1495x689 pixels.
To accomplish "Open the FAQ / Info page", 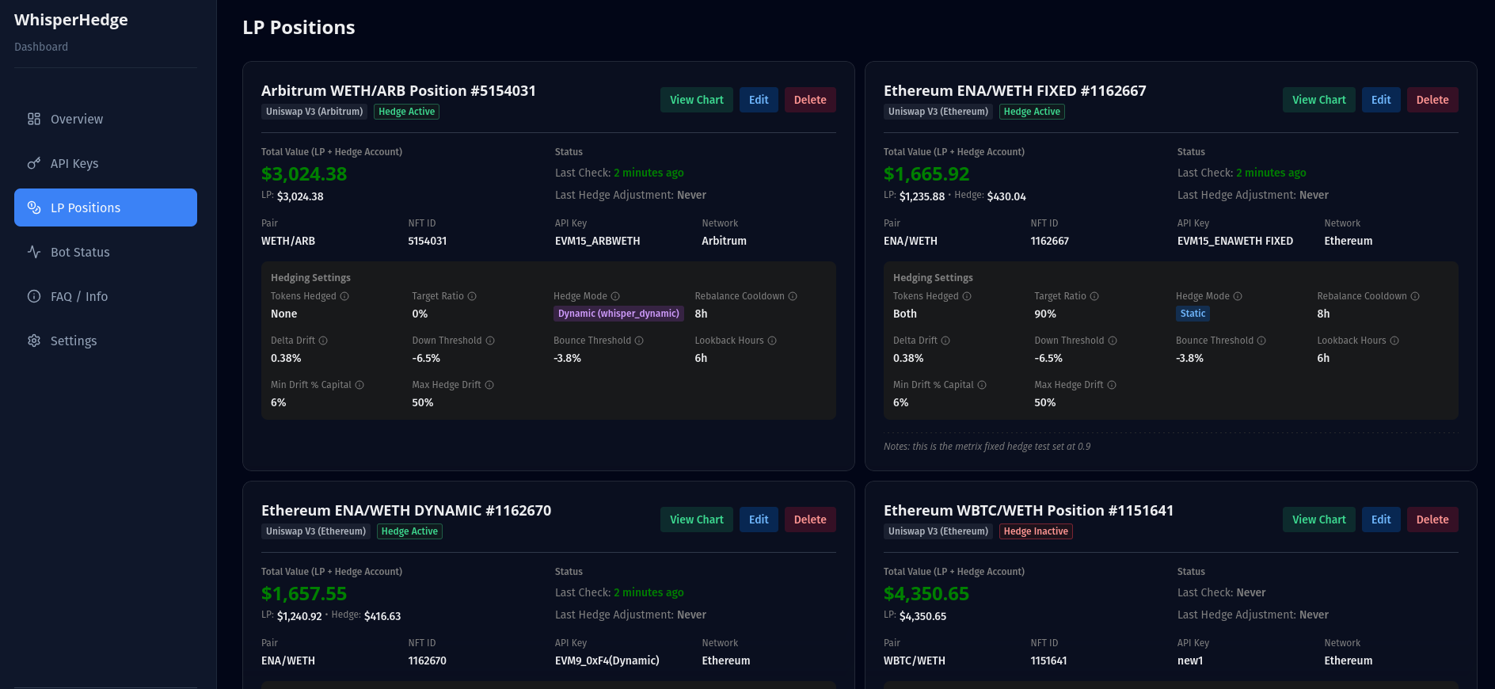I will [105, 296].
